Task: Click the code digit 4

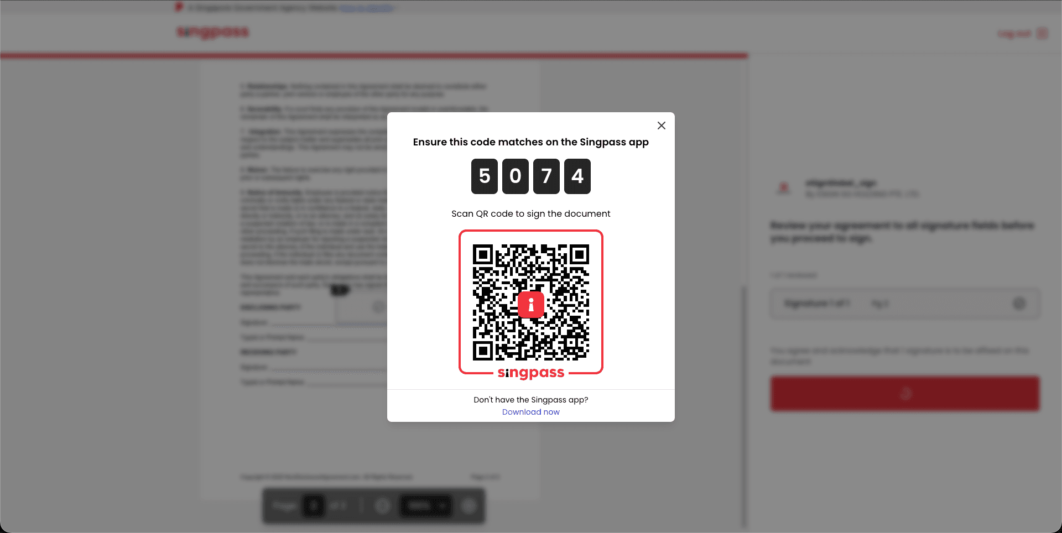Action: point(577,176)
